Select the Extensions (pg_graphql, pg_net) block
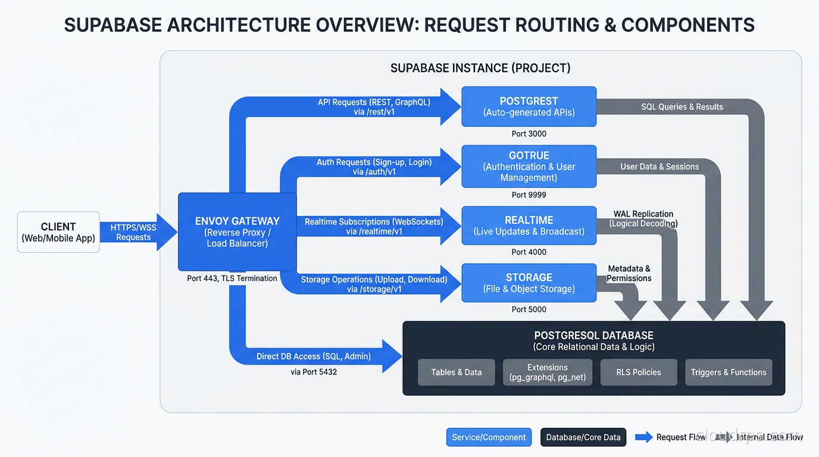 click(x=548, y=372)
